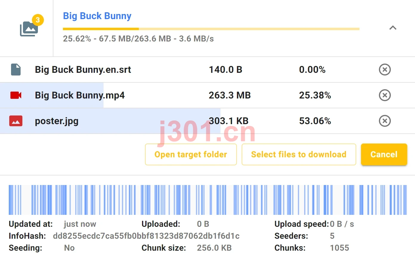
Task: Click the 263.3 MB file size
Action: click(x=230, y=95)
